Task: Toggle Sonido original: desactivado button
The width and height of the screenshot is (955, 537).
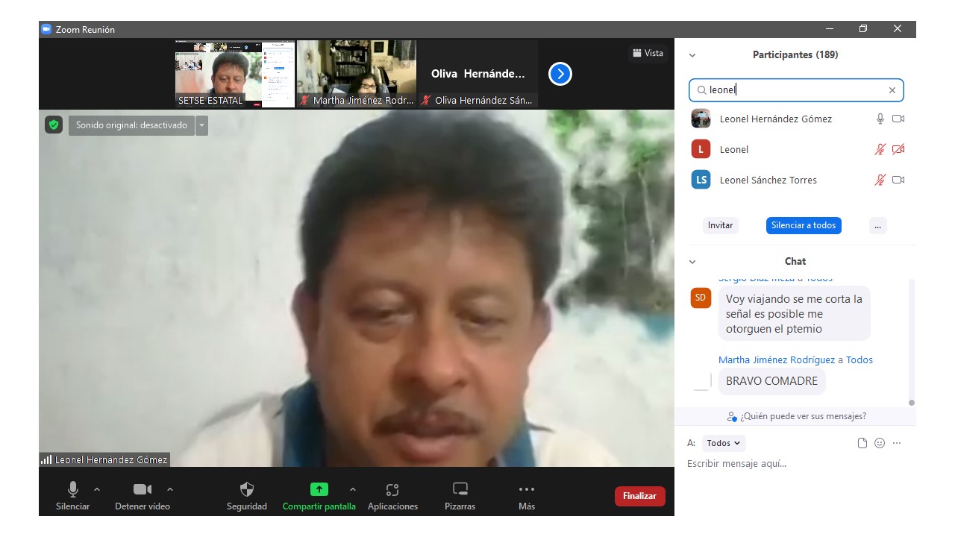Action: coord(131,125)
